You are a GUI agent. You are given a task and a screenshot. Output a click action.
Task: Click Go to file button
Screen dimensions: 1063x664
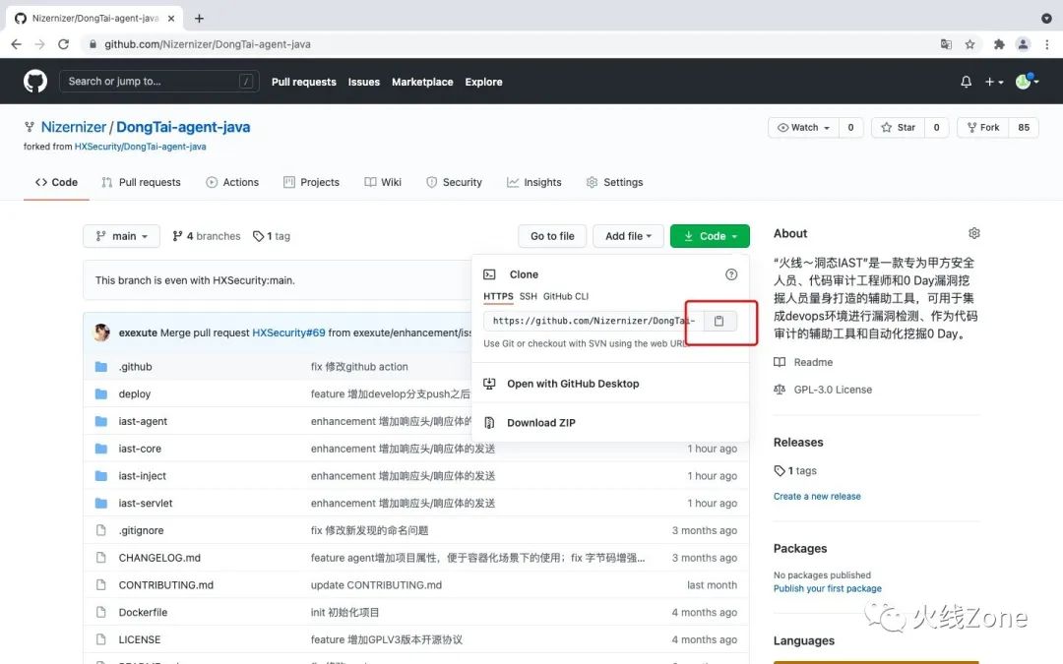pyautogui.click(x=552, y=236)
